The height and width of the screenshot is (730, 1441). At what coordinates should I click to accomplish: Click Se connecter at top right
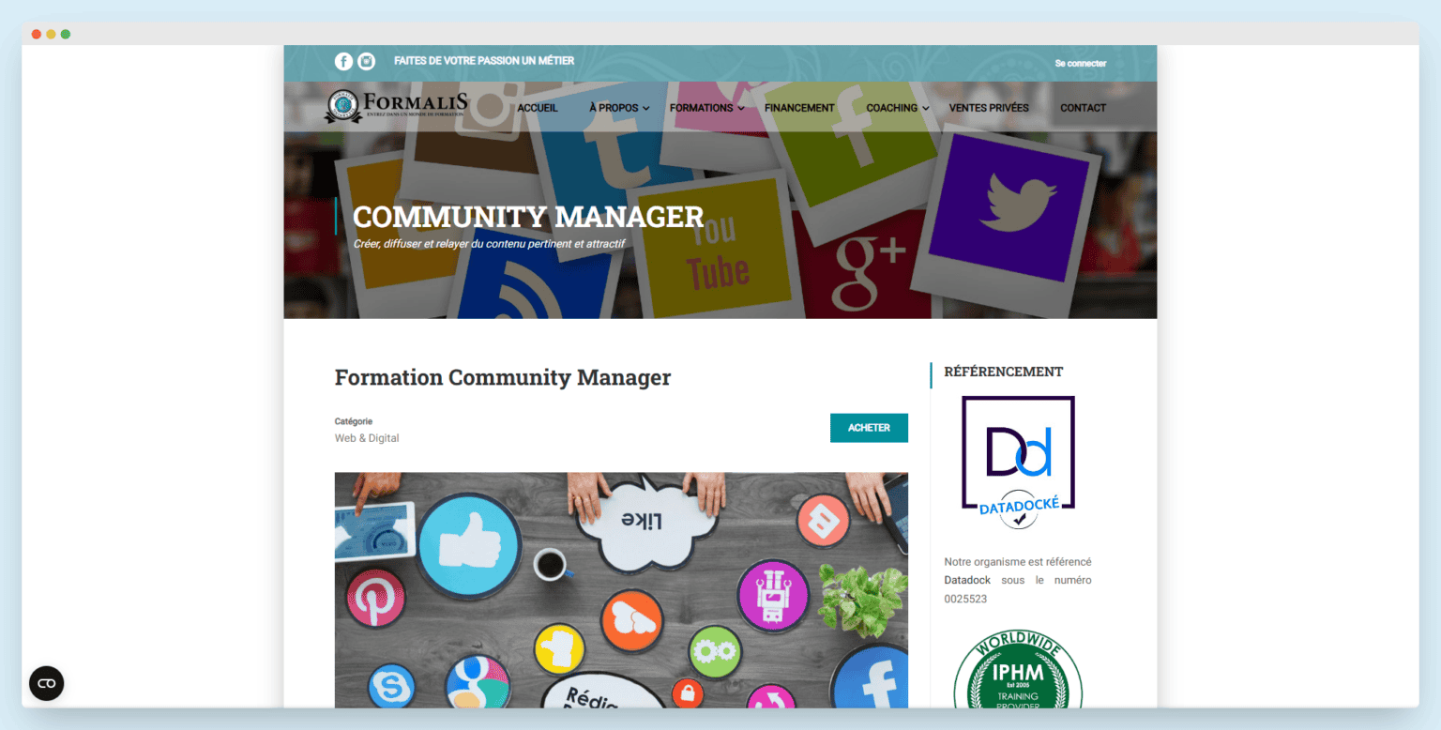(1079, 63)
